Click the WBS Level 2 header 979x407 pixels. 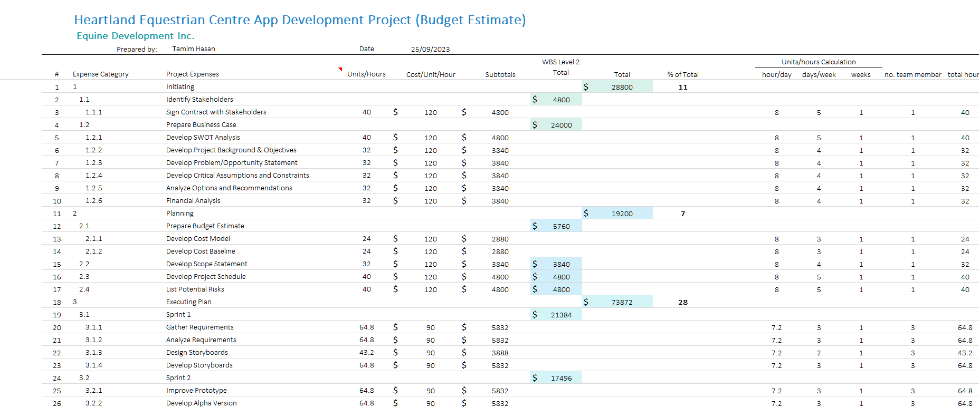pyautogui.click(x=560, y=62)
